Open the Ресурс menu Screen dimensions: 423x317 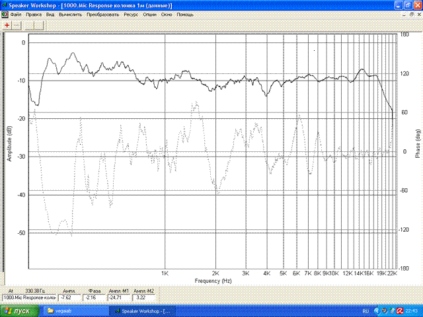tap(131, 15)
